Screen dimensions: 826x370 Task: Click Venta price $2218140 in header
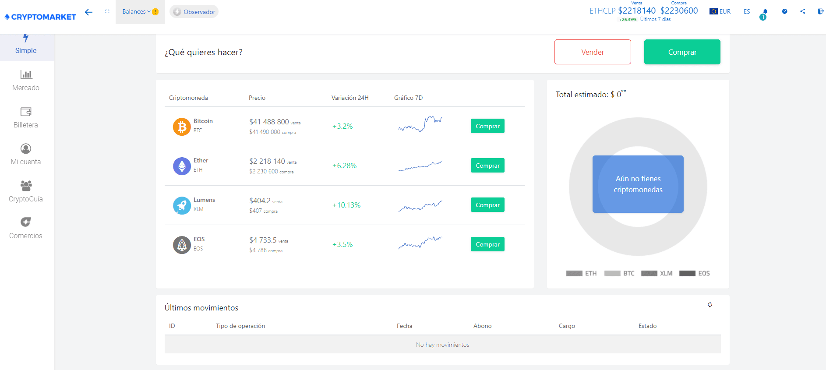coord(637,11)
